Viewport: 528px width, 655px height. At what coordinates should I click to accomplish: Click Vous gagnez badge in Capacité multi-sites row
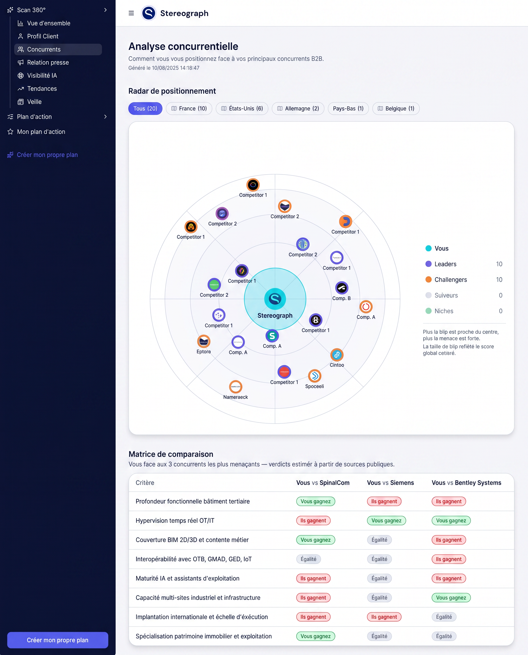pyautogui.click(x=451, y=598)
